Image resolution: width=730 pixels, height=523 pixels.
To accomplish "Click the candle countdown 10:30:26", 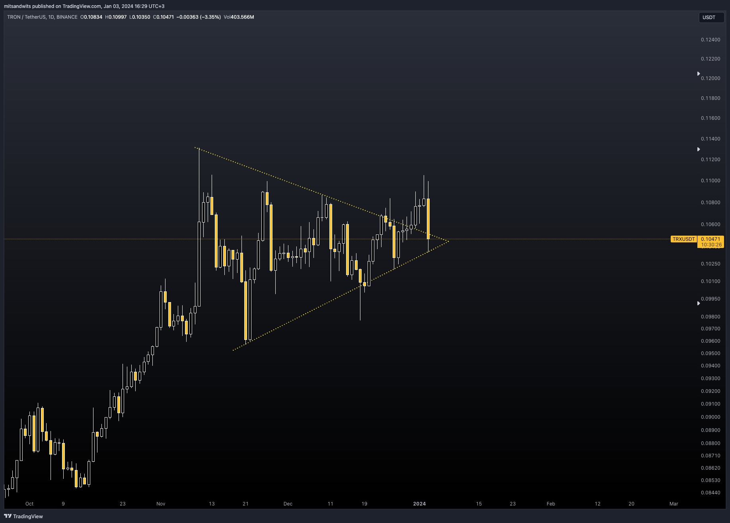I will 711,245.
